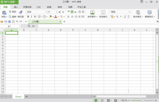
Task: Click open folder icon in quick toolbar
Action: tap(2, 22)
